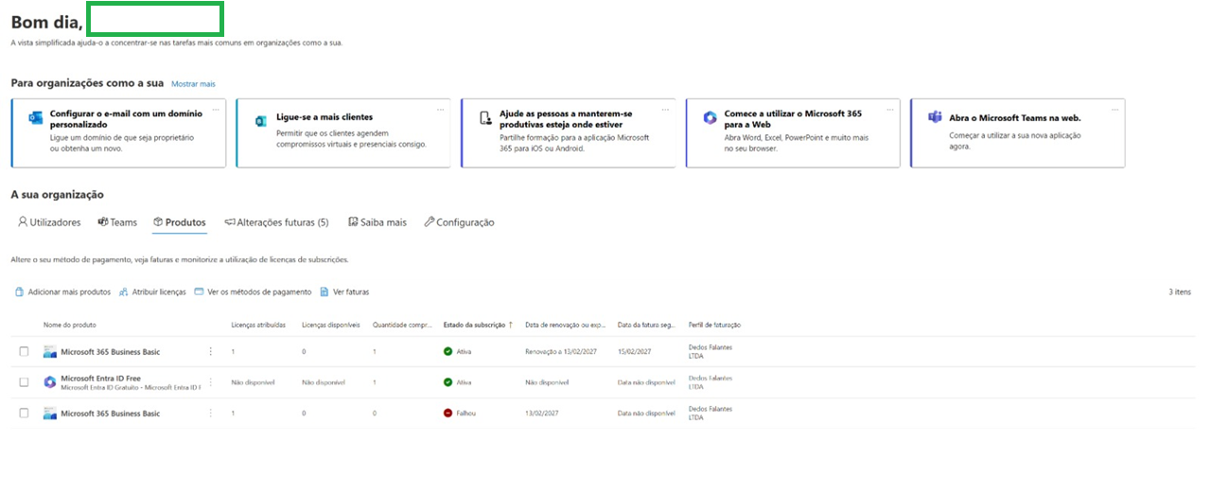The width and height of the screenshot is (1211, 493).
Task: Click the '3 itens' count label
Action: pyautogui.click(x=1180, y=292)
